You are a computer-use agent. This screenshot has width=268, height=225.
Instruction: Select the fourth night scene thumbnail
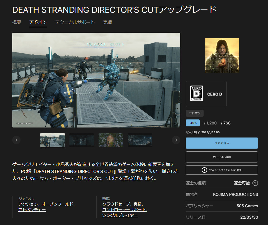click(x=140, y=140)
